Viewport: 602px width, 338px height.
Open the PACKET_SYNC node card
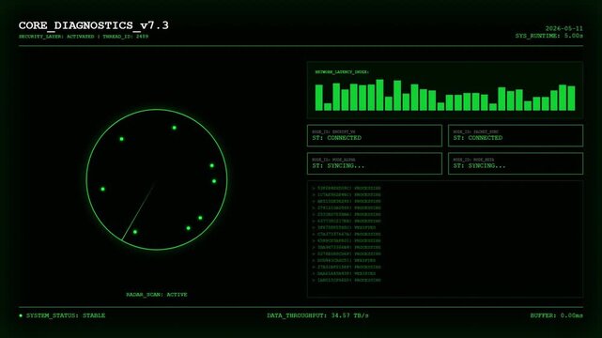516,135
